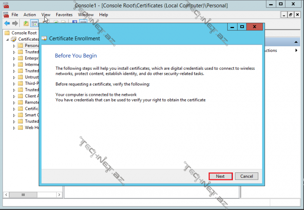The height and width of the screenshot is (210, 304).
Task: Open the Favorites menu
Action: click(x=64, y=15)
